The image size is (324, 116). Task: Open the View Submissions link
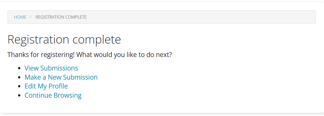point(51,68)
